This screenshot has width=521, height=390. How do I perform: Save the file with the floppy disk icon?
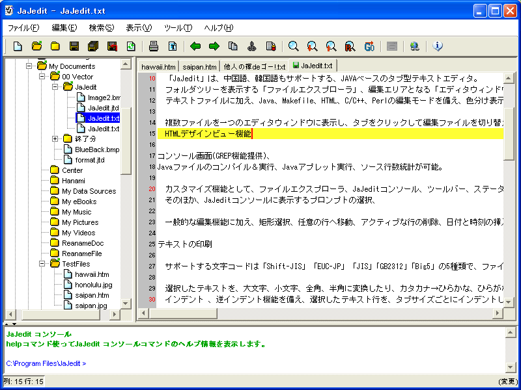click(x=74, y=46)
